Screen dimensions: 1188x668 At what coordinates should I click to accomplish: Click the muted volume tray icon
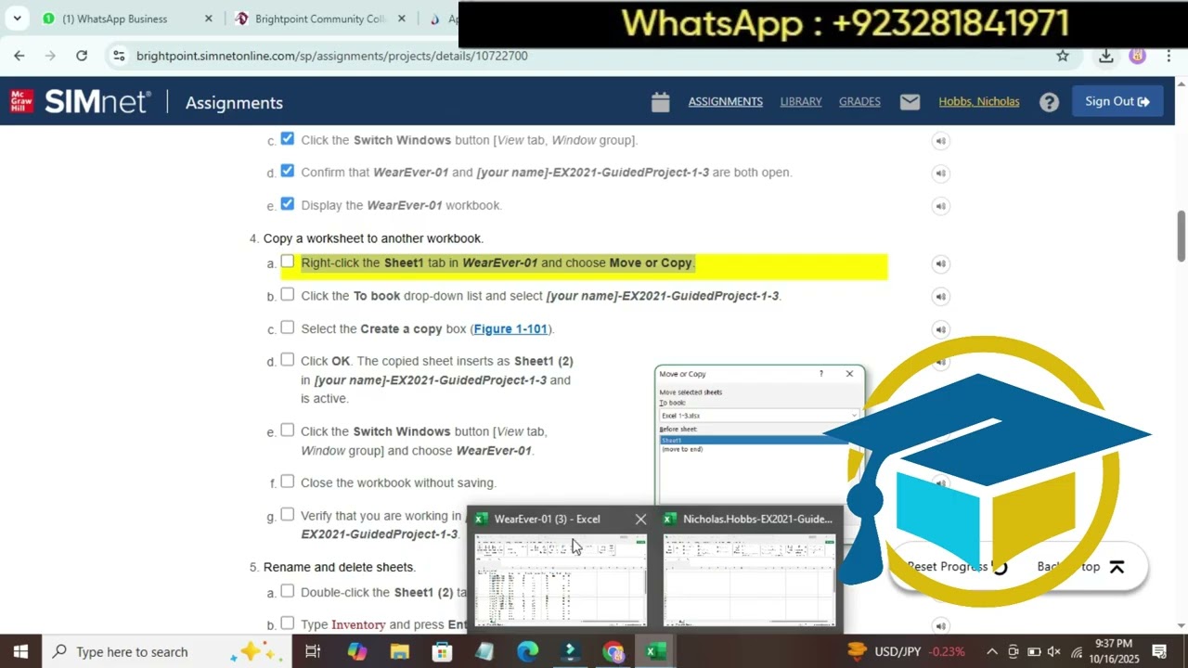pyautogui.click(x=1054, y=651)
